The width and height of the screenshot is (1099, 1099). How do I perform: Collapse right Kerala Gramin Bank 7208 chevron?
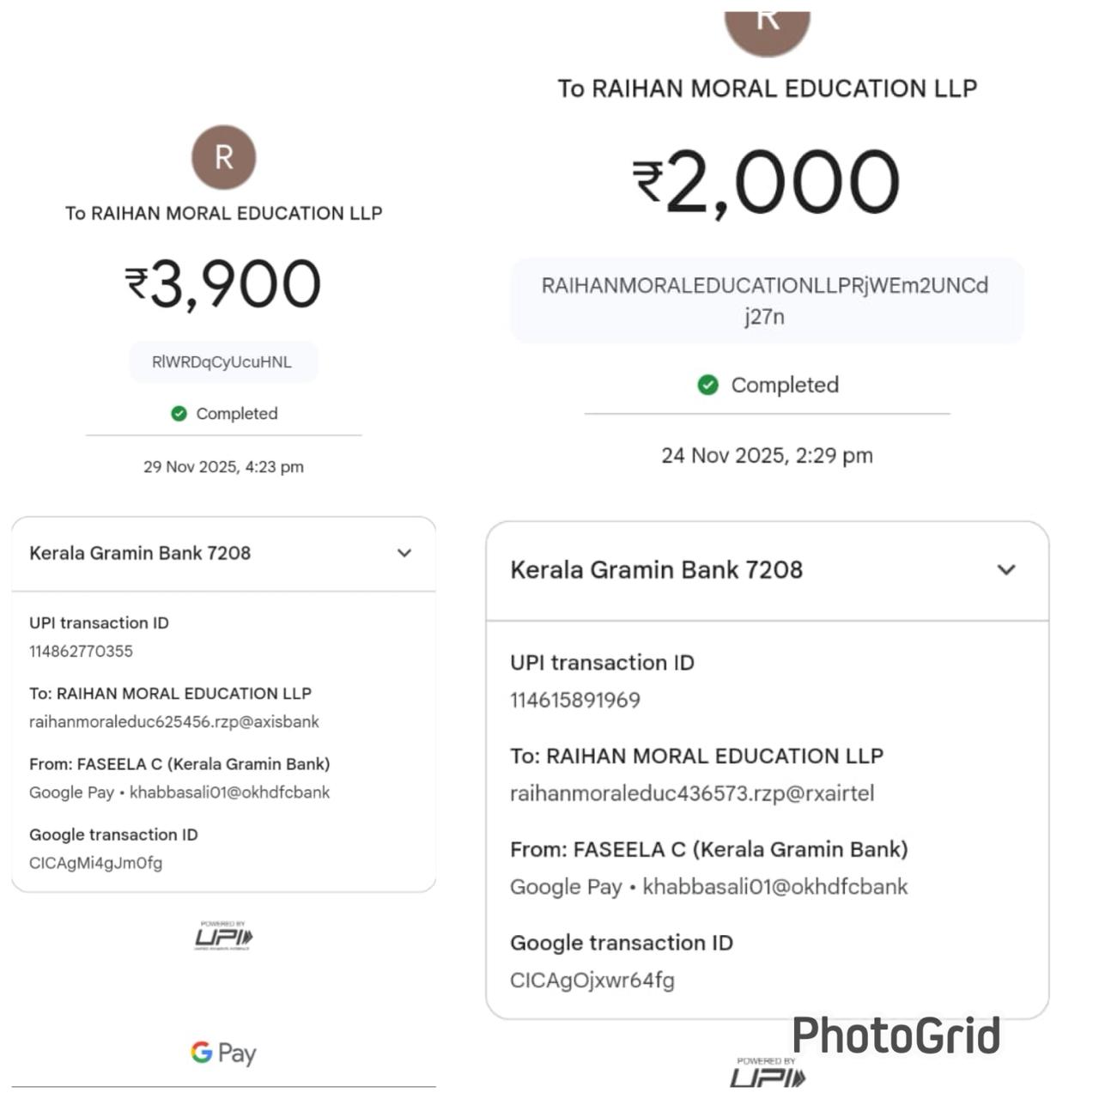[1006, 569]
